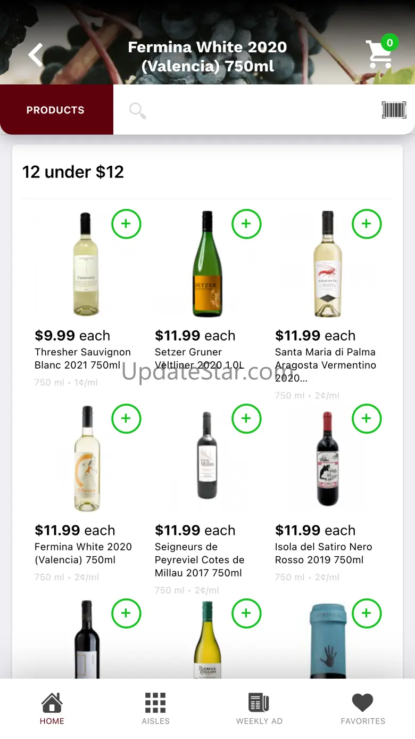Add Isola del Satiro Nero to cart

point(367,419)
